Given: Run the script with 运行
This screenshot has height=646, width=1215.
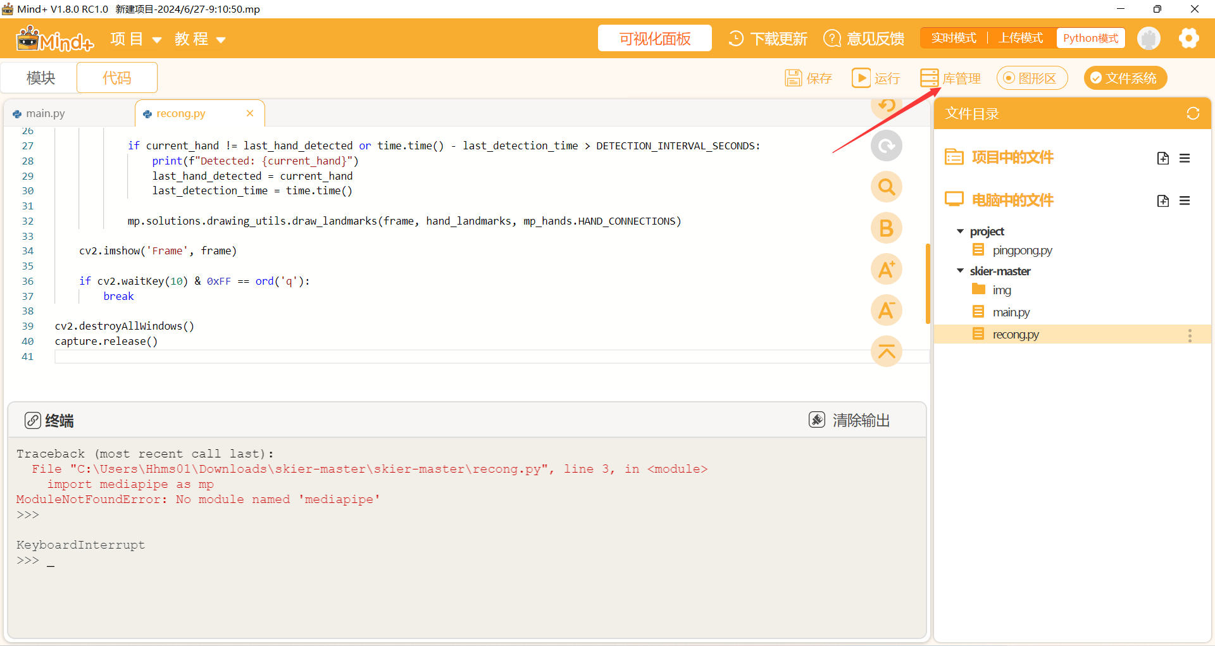Looking at the screenshot, I should click(876, 78).
